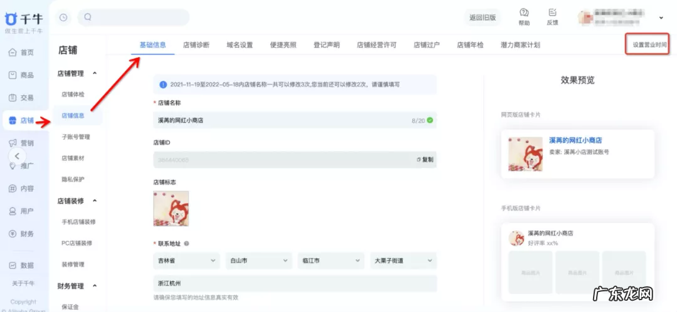Click the search magnifier icon
This screenshot has width=677, height=312.
tap(88, 18)
